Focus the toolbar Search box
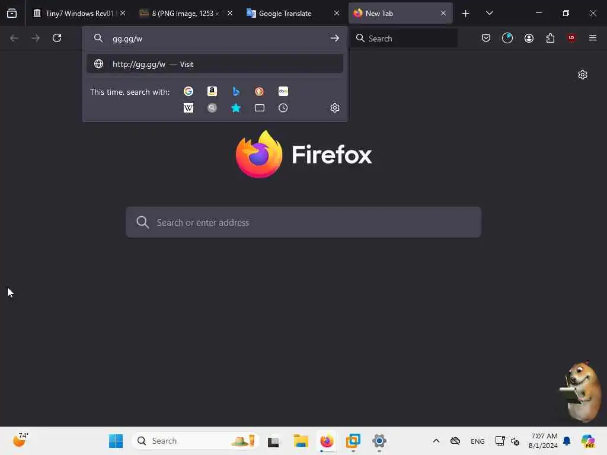607x455 pixels. tap(404, 39)
